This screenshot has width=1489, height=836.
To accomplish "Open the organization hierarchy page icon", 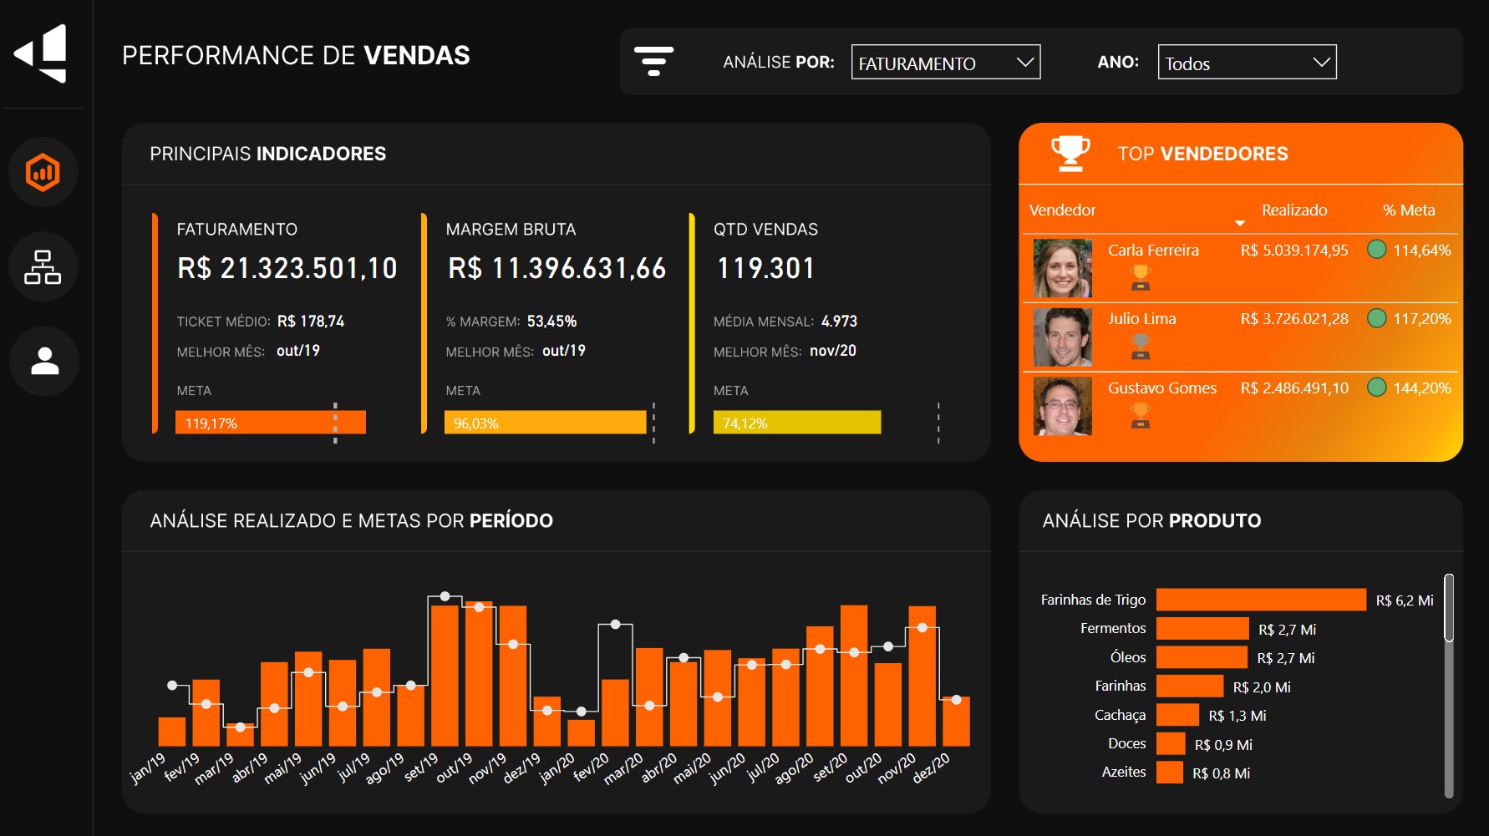I will click(43, 267).
